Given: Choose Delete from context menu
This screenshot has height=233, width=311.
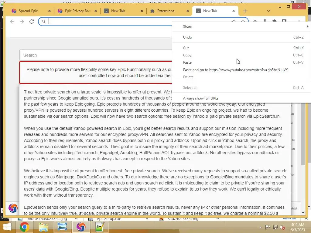Looking at the screenshot, I should (x=241, y=77).
